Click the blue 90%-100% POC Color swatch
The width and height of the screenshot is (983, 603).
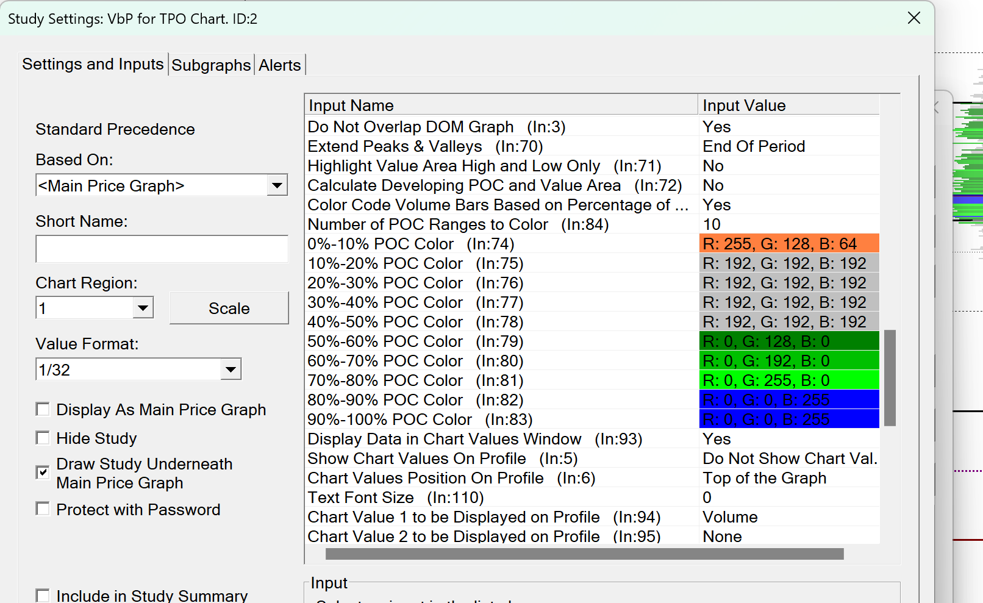pos(788,419)
